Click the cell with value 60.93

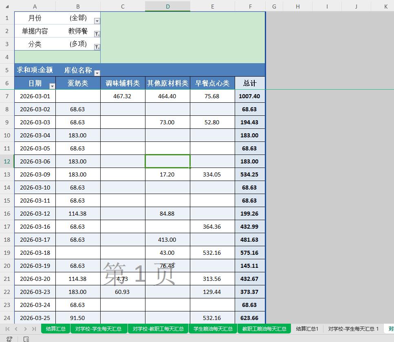(123, 292)
